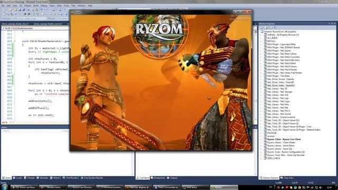
Task: Switch to the Ryzom taskbar button
Action: [224, 187]
